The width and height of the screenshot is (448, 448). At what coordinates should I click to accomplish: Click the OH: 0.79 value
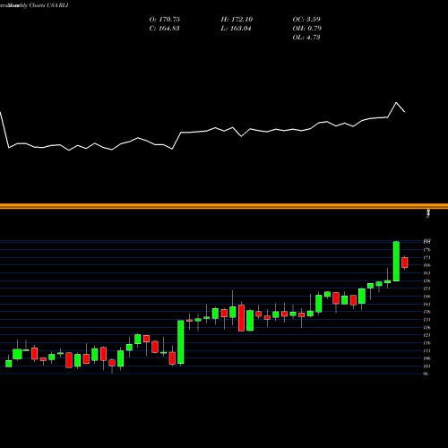[x=307, y=29]
